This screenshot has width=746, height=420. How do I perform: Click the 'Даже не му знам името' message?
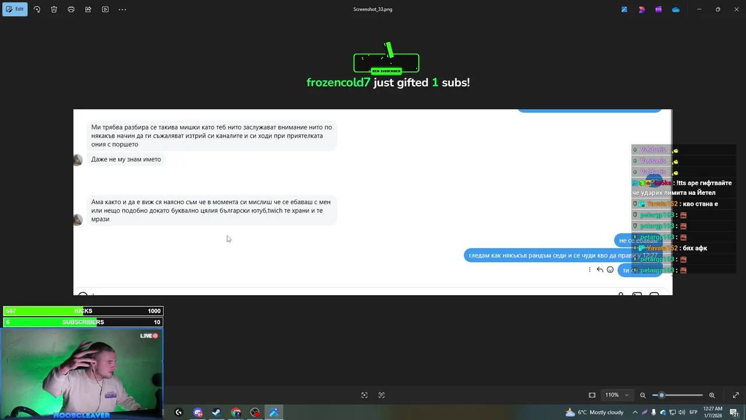pyautogui.click(x=126, y=159)
